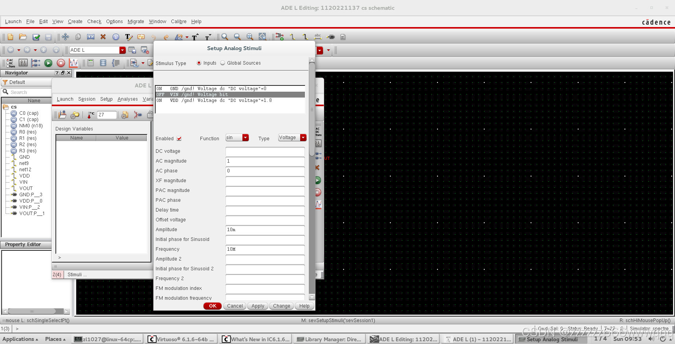Open the Launch menu in main menubar
This screenshot has height=344, width=675.
pos(13,22)
